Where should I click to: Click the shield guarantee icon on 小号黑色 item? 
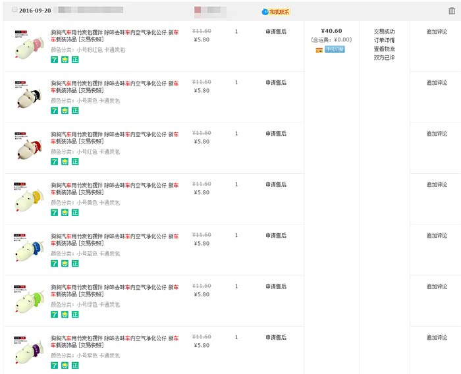pyautogui.click(x=65, y=111)
